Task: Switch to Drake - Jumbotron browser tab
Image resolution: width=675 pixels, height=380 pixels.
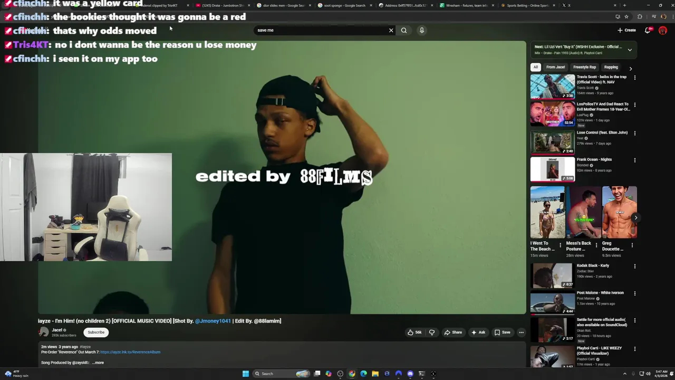Action: (x=221, y=5)
